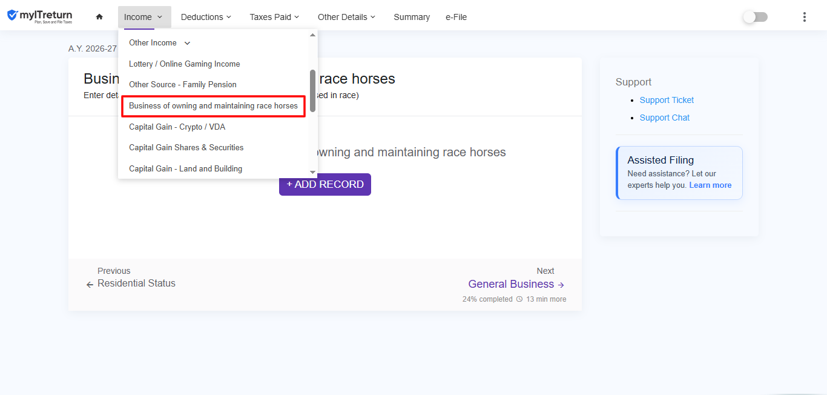Image resolution: width=827 pixels, height=395 pixels.
Task: Click the A.Y. 2026-27 label
Action: click(x=93, y=48)
